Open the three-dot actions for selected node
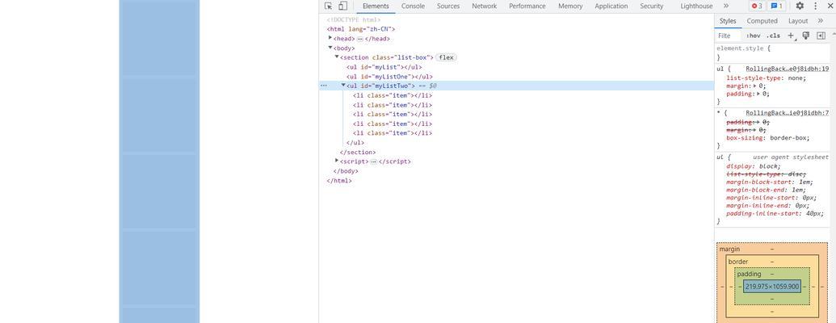 coord(324,86)
